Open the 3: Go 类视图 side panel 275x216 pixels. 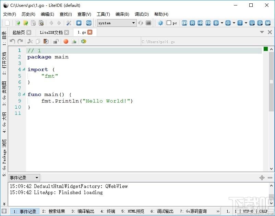[x=4, y=93]
